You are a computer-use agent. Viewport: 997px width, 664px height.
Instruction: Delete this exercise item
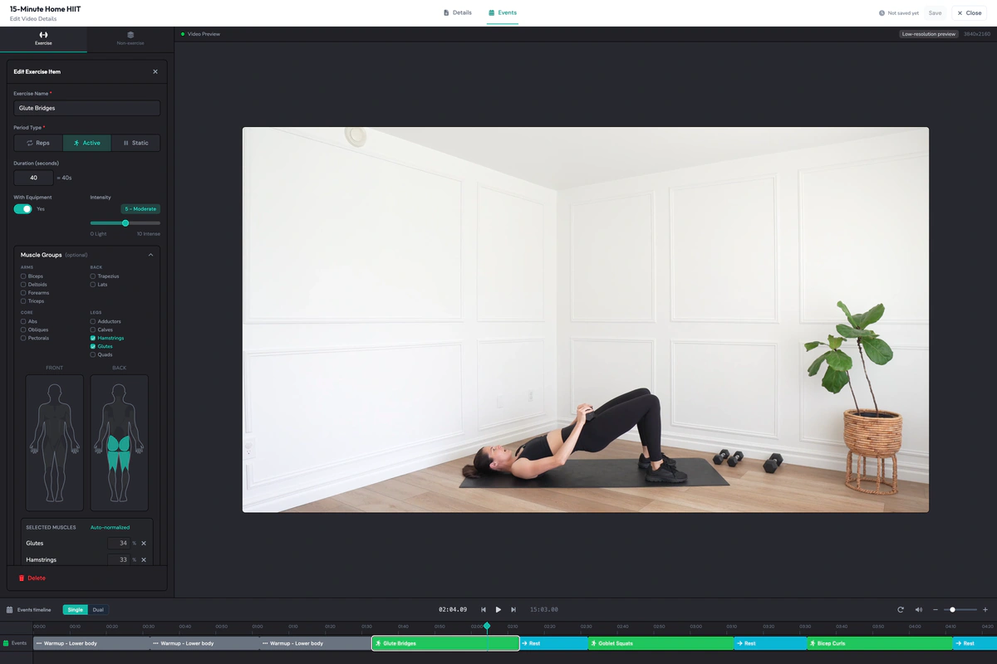click(x=32, y=578)
